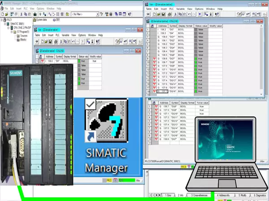Click New Project icon in SIMATIC Manager toolbar
The height and width of the screenshot is (201, 269).
coord(3,14)
